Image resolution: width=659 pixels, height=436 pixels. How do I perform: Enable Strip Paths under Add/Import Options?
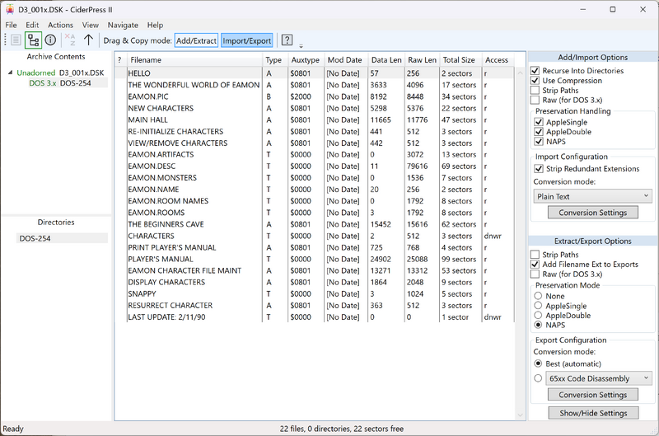(x=535, y=91)
